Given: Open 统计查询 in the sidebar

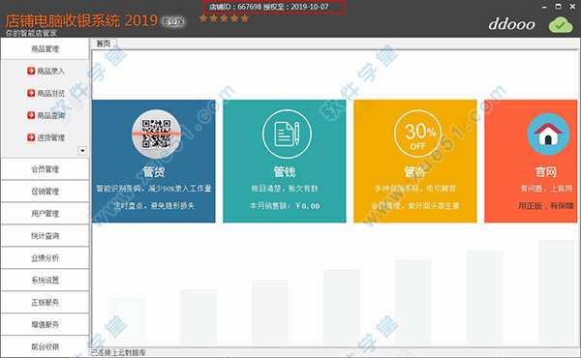Looking at the screenshot, I should 45,236.
